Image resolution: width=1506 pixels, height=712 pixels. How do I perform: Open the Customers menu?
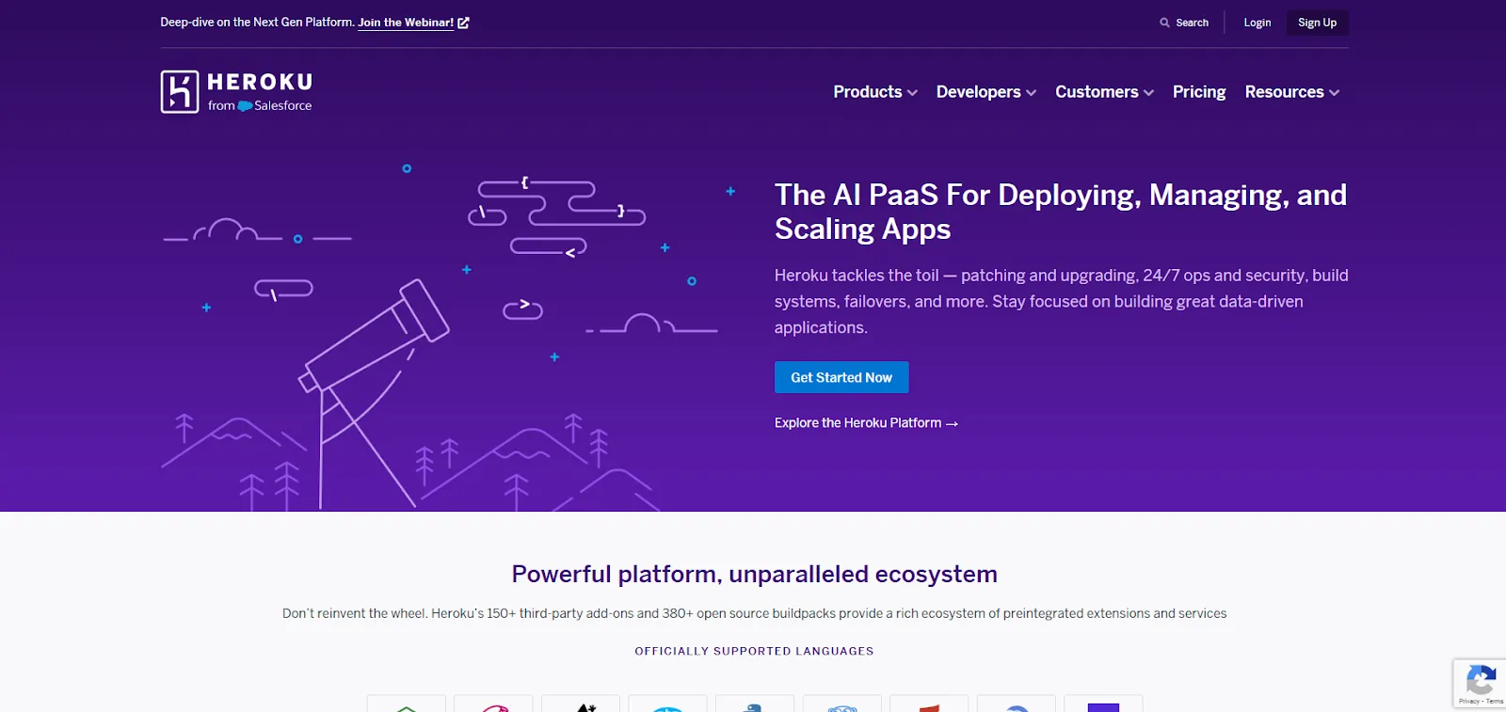pyautogui.click(x=1104, y=91)
